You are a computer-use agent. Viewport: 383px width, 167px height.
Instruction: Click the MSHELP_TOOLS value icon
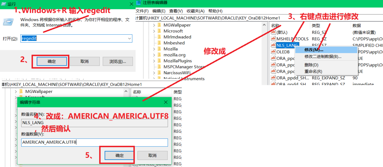pos(274,39)
